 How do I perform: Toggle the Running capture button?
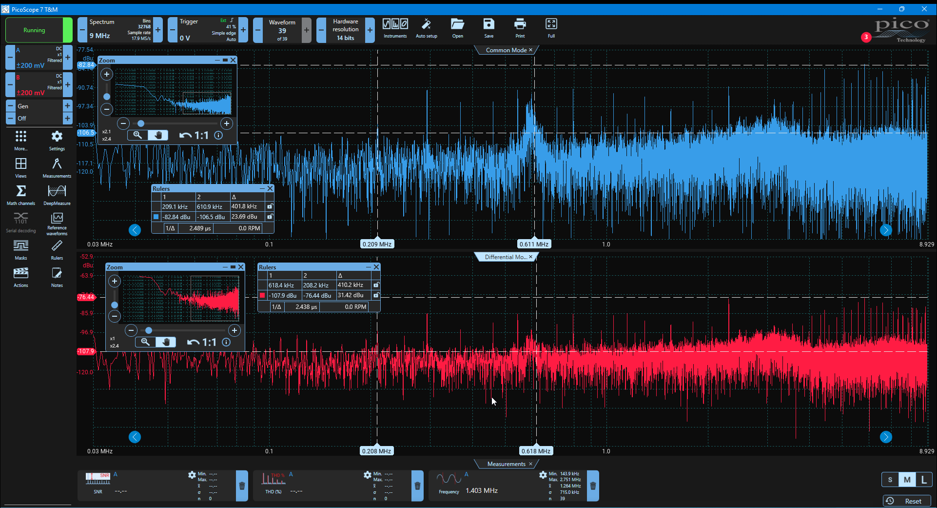click(x=39, y=30)
